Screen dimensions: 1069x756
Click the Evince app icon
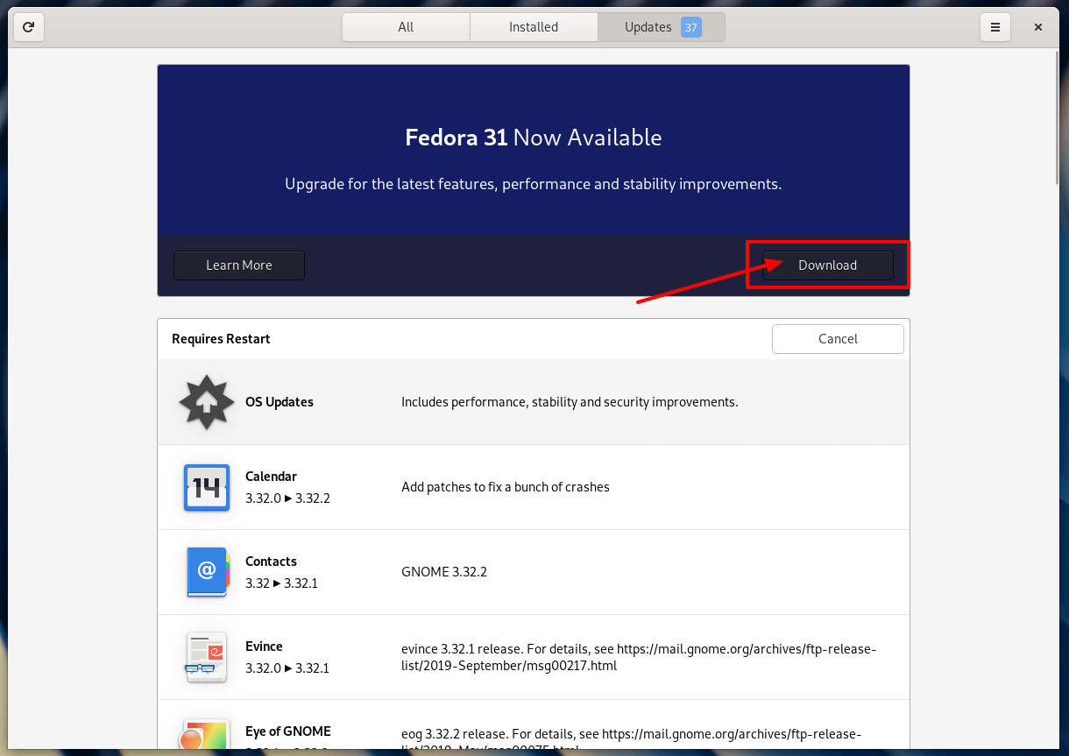(207, 657)
